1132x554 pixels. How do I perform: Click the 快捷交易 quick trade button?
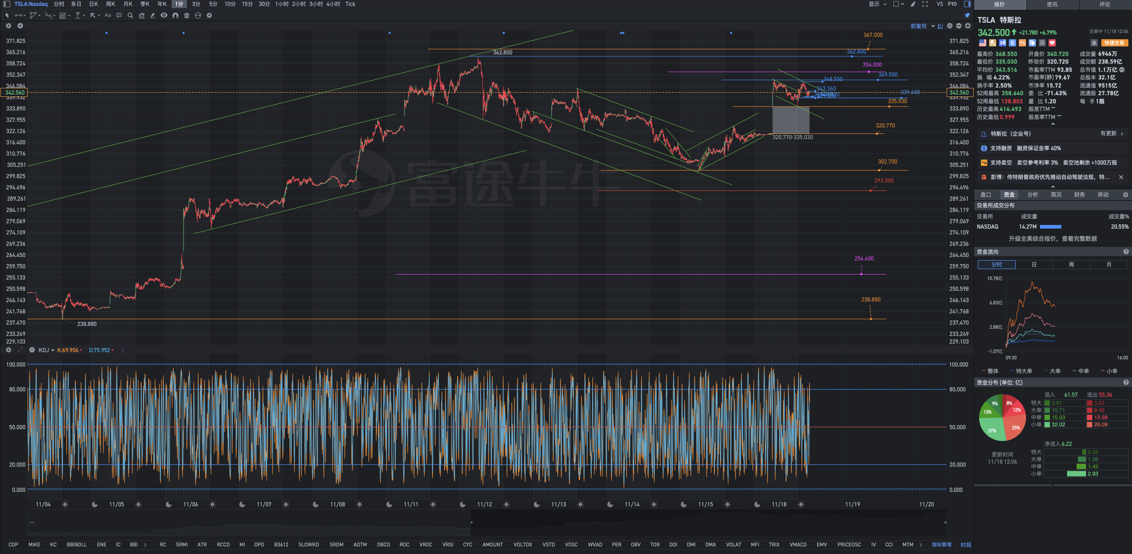click(1114, 43)
